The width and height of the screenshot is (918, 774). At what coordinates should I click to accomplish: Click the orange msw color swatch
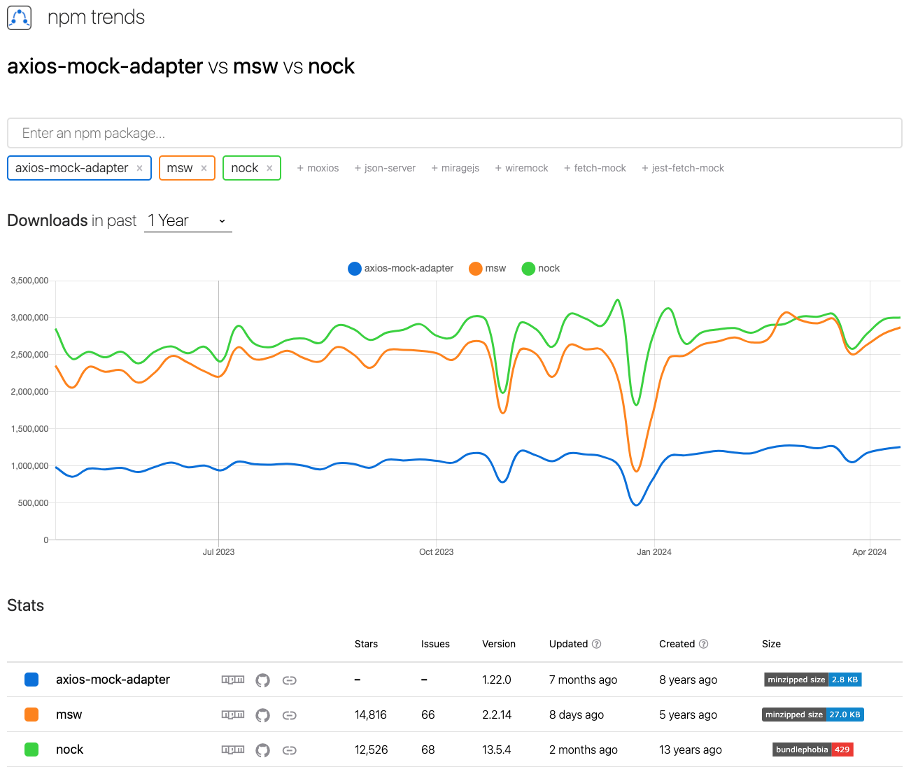tap(31, 715)
